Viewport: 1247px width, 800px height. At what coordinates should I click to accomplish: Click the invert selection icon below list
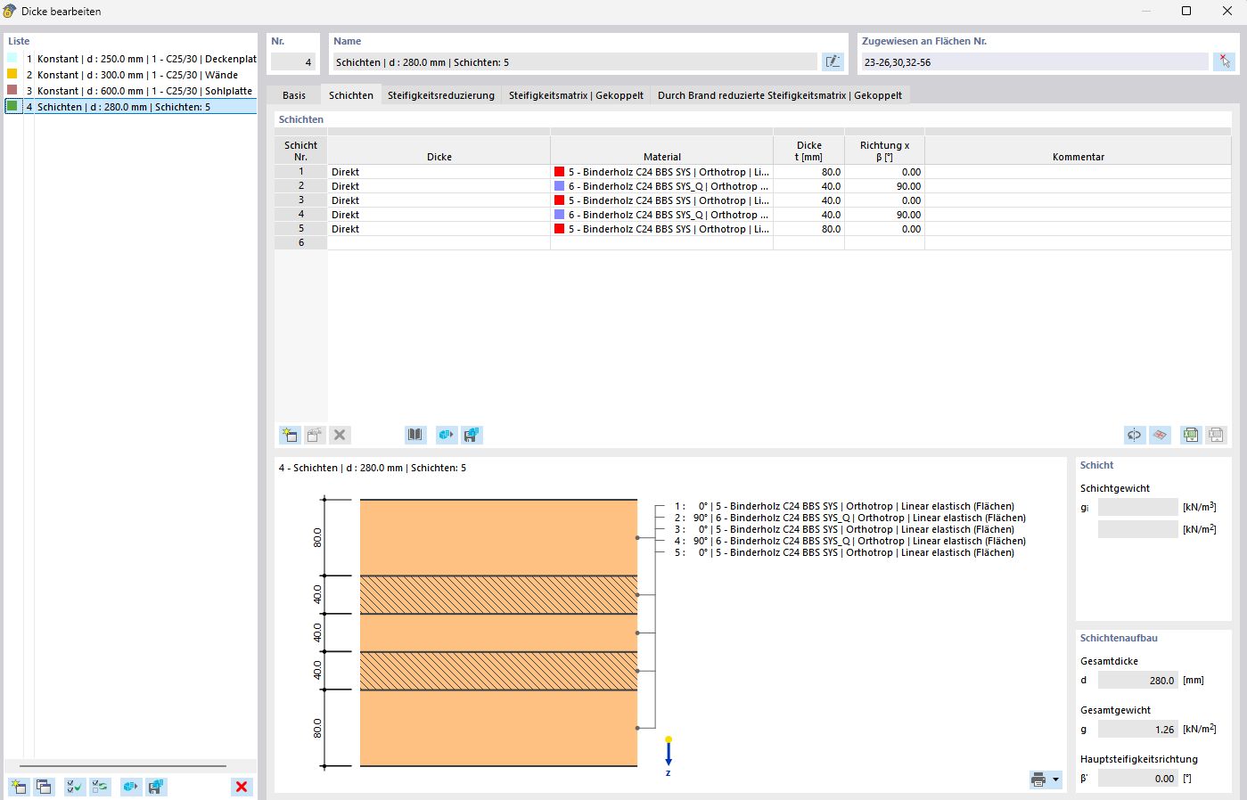[x=100, y=787]
